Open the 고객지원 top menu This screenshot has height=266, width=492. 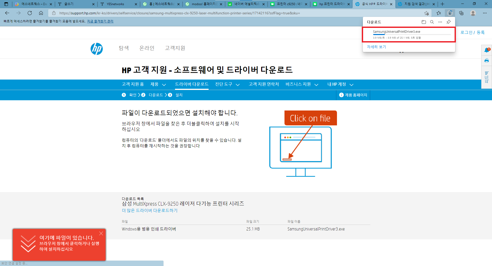click(x=175, y=48)
